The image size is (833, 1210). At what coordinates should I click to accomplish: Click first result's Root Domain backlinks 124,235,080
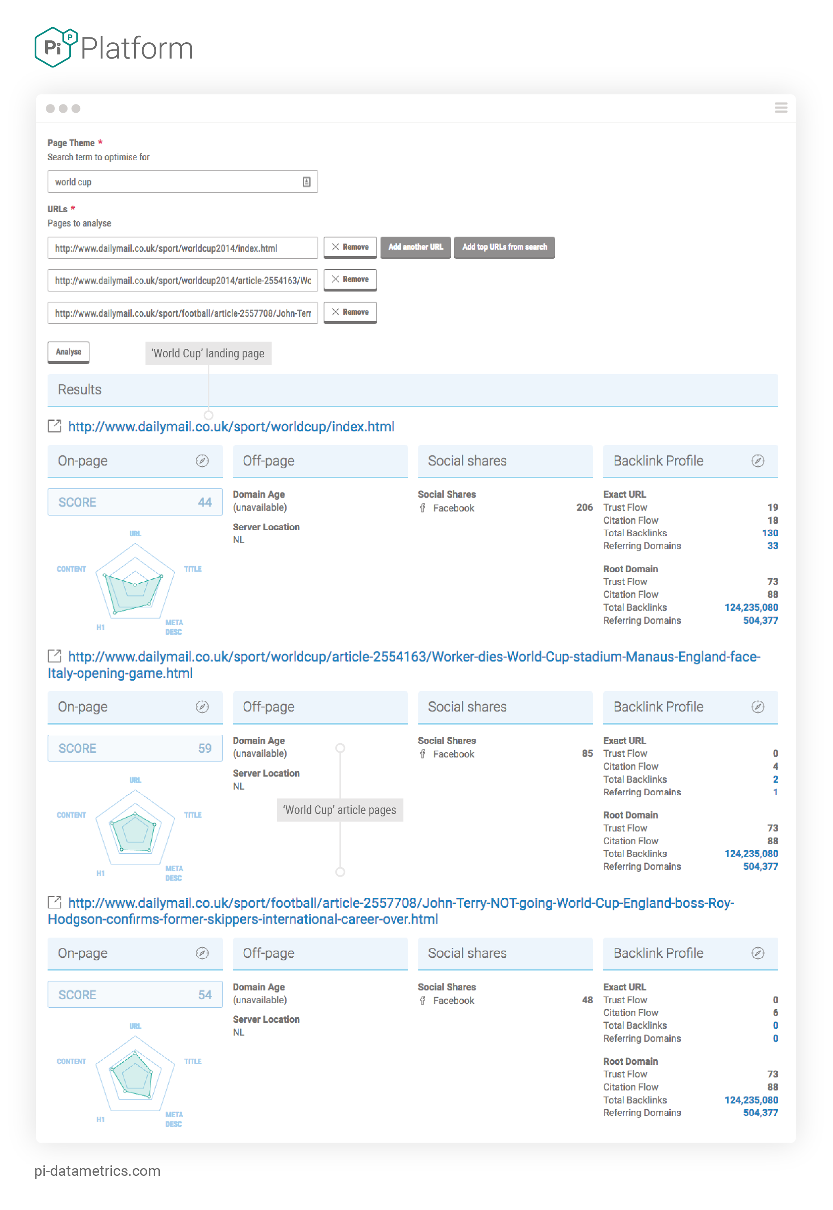click(751, 607)
